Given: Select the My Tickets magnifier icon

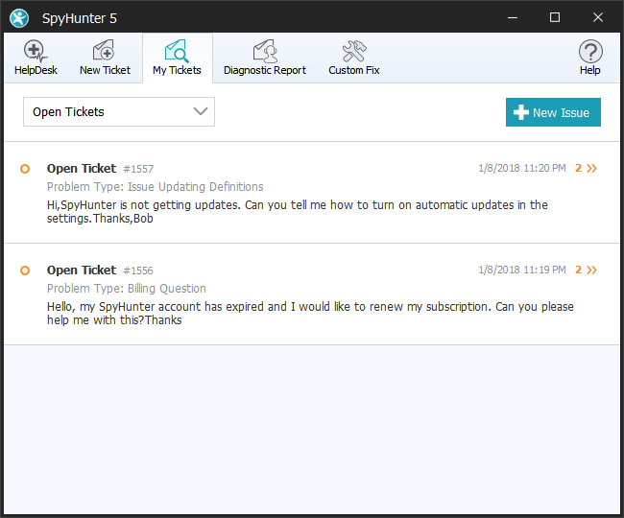Looking at the screenshot, I should pos(177,52).
